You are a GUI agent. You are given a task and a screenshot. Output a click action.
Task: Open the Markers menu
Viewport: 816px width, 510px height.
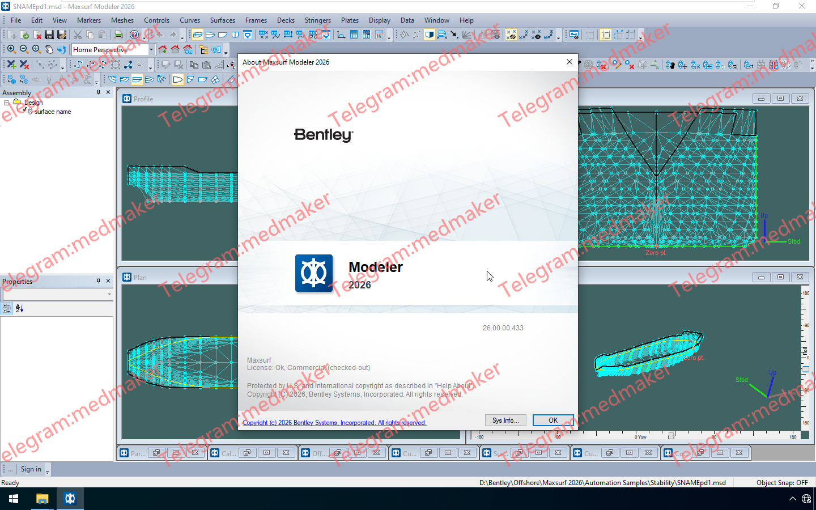coord(89,20)
